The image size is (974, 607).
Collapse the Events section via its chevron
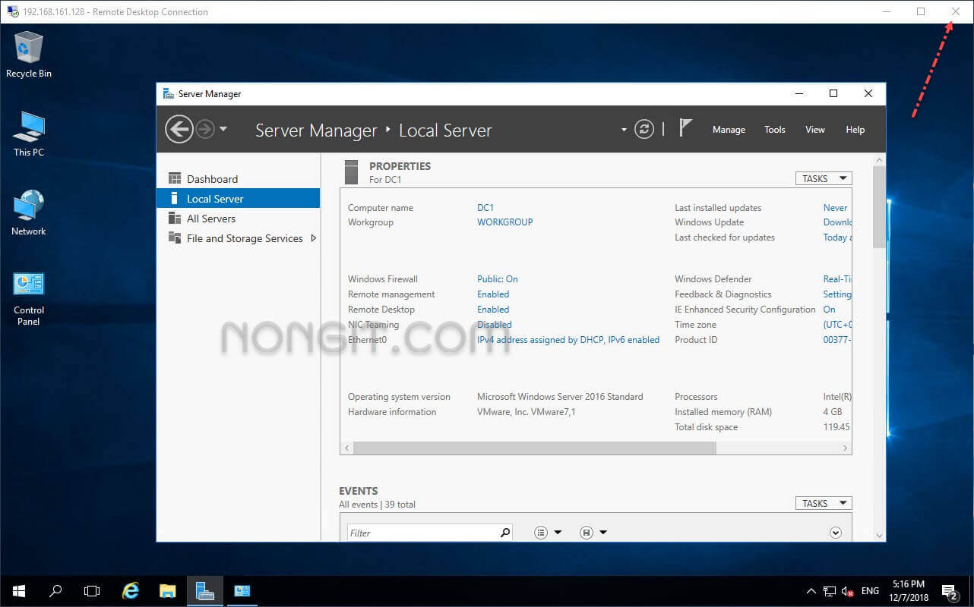click(x=835, y=532)
